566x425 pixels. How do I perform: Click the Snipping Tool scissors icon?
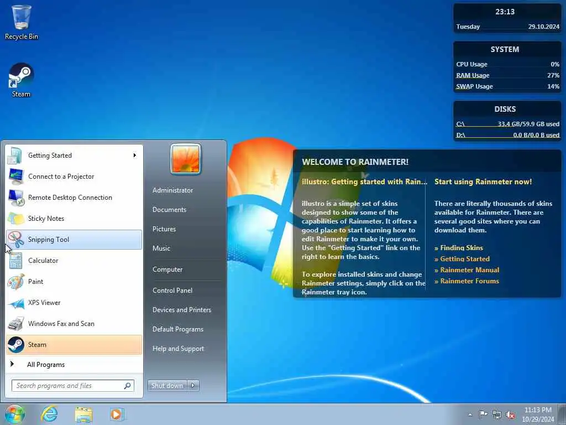[x=15, y=239]
